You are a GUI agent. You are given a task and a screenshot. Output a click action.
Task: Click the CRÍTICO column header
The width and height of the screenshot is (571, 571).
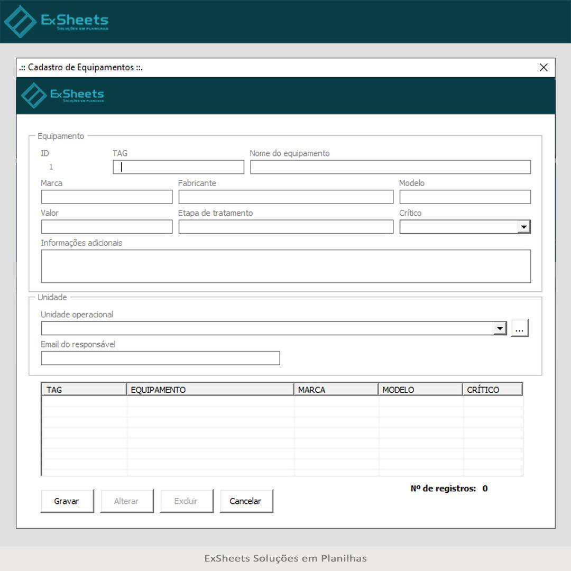[x=493, y=390]
